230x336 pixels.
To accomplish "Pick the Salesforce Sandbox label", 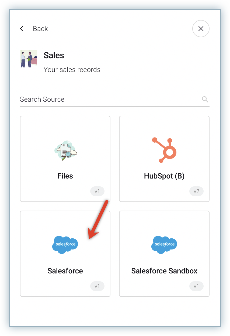I will coord(164,271).
